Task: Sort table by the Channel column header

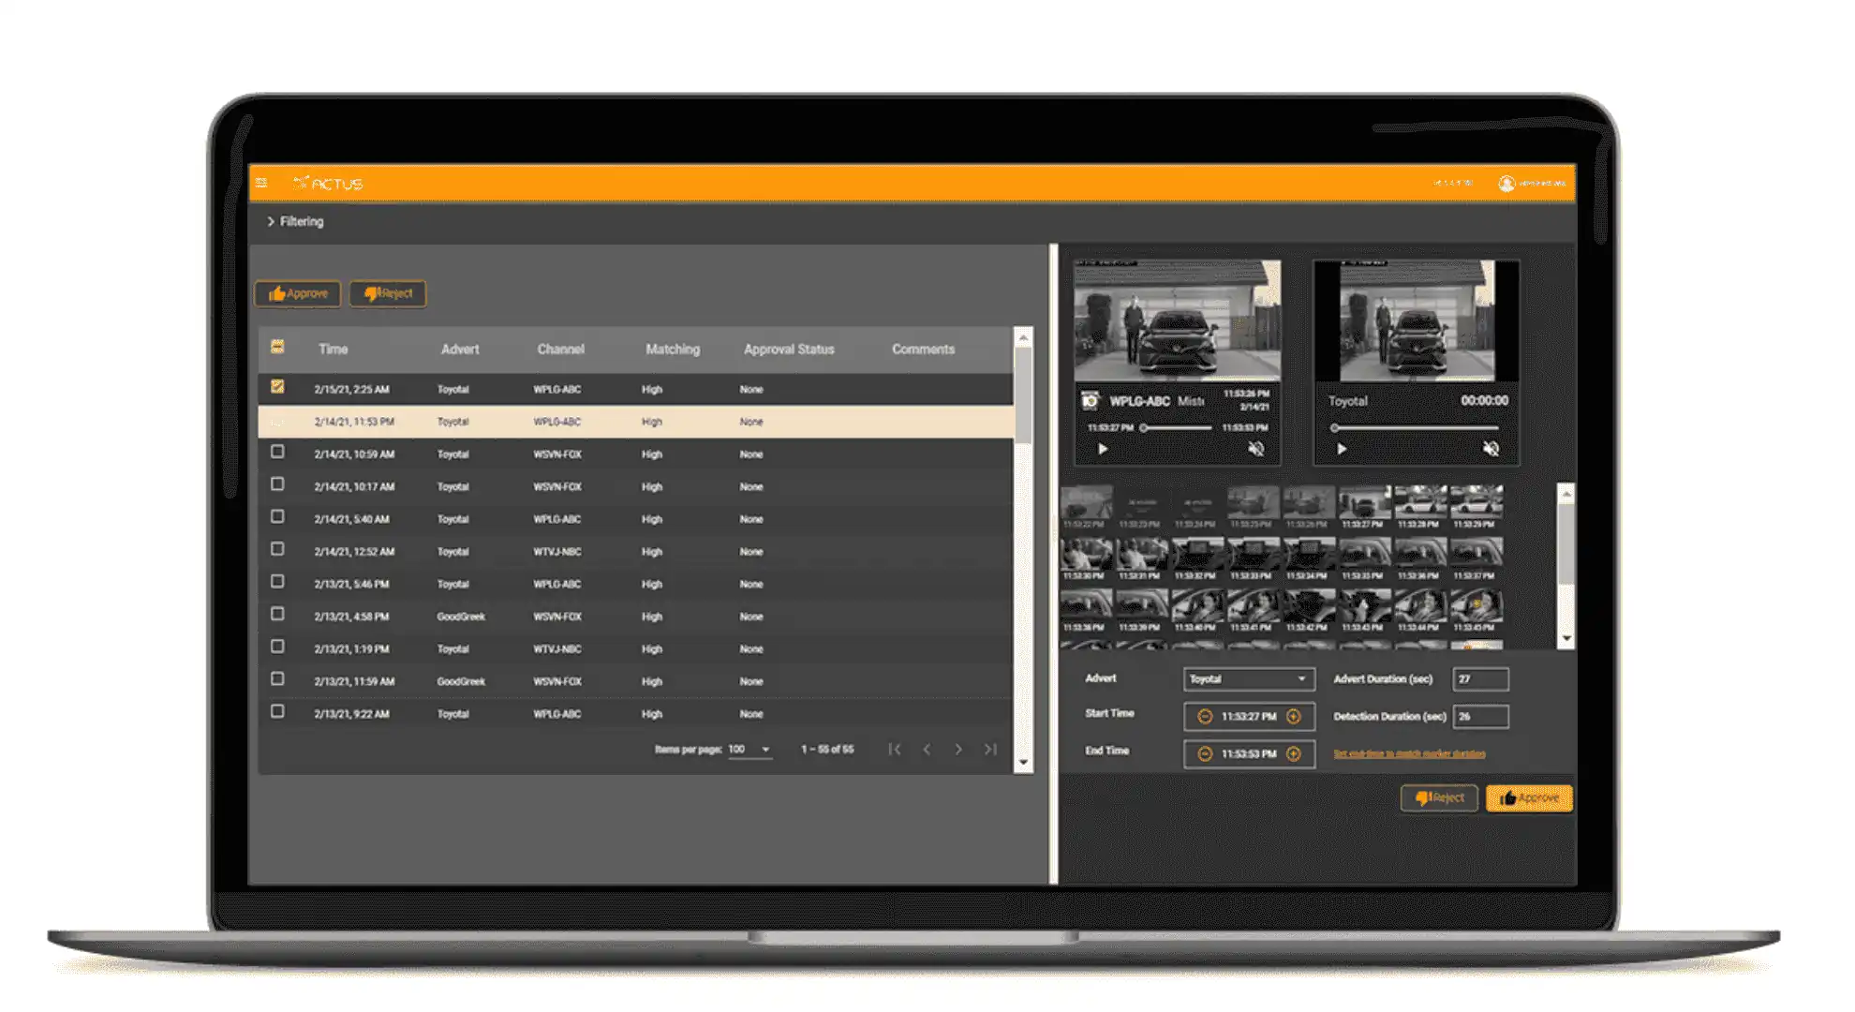Action: tap(560, 350)
